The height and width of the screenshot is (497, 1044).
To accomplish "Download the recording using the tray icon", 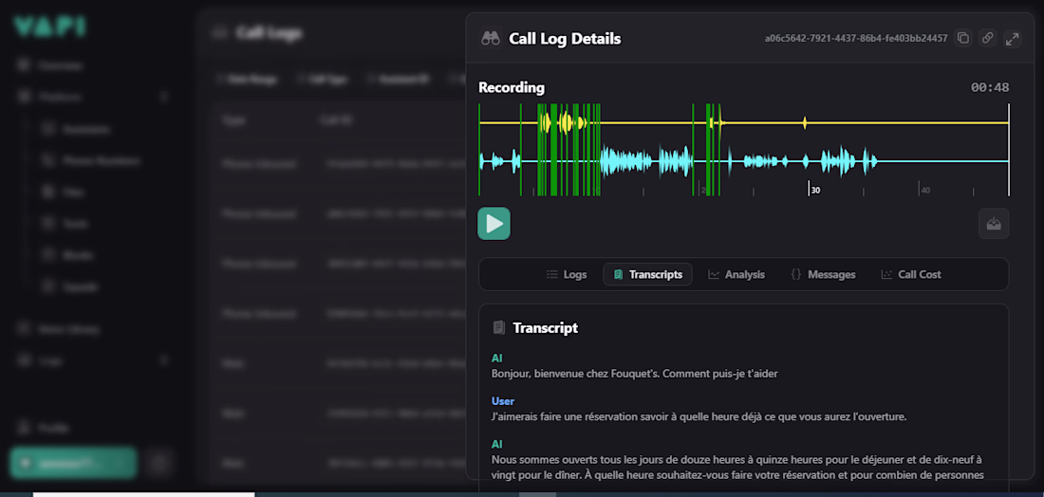I will (994, 224).
